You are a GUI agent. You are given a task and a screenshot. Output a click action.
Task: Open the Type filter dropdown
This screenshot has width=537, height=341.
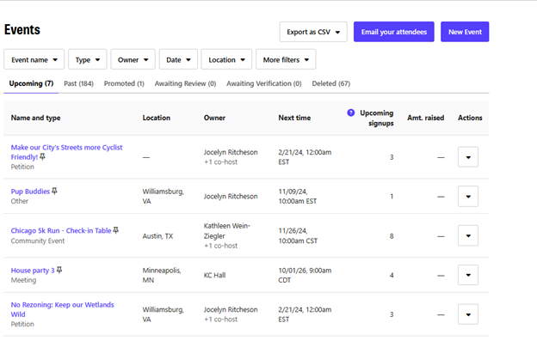tap(88, 60)
